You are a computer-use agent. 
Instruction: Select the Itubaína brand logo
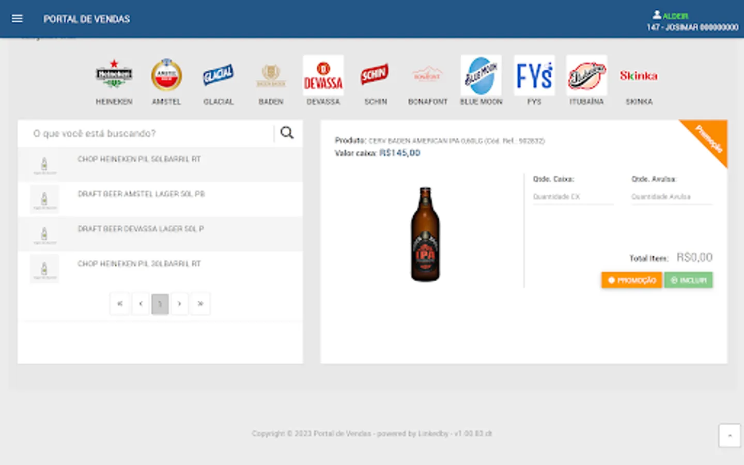(x=586, y=75)
